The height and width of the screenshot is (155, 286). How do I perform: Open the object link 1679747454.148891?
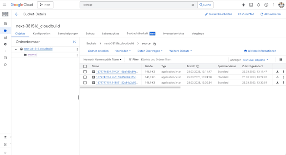click(117, 83)
